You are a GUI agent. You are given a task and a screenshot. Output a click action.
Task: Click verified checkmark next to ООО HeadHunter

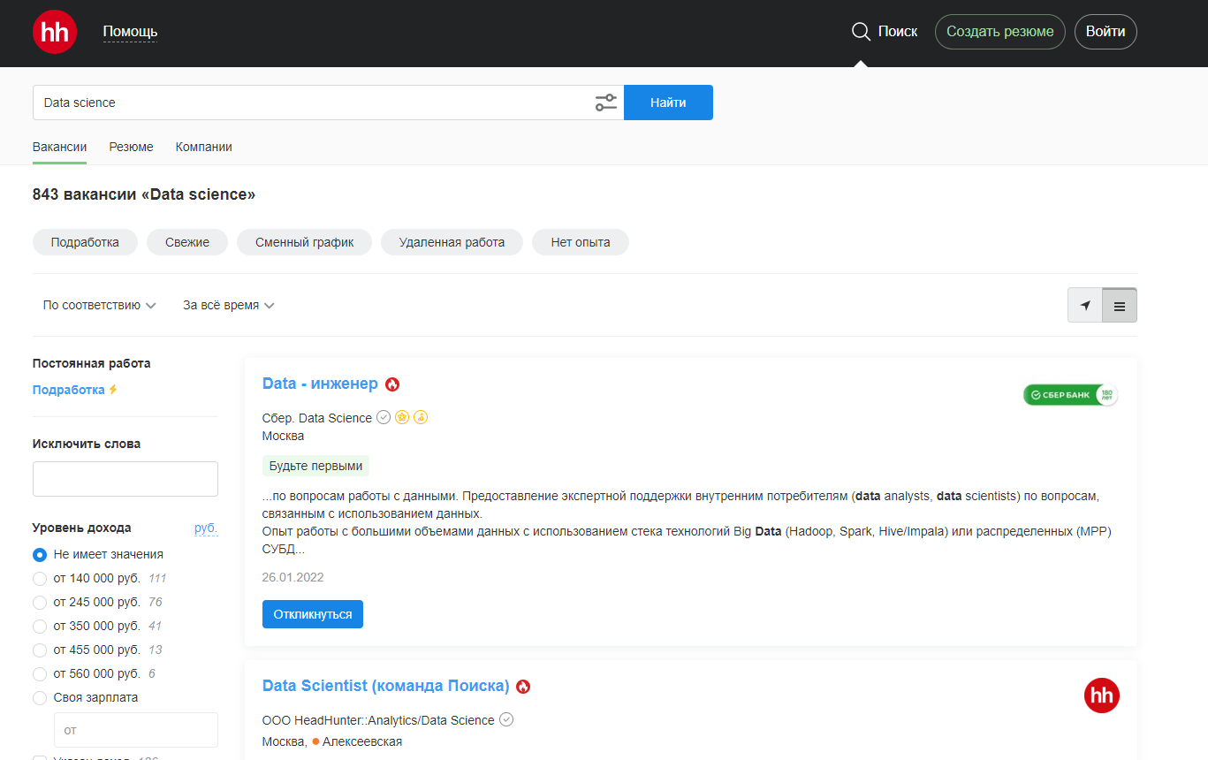tap(506, 720)
